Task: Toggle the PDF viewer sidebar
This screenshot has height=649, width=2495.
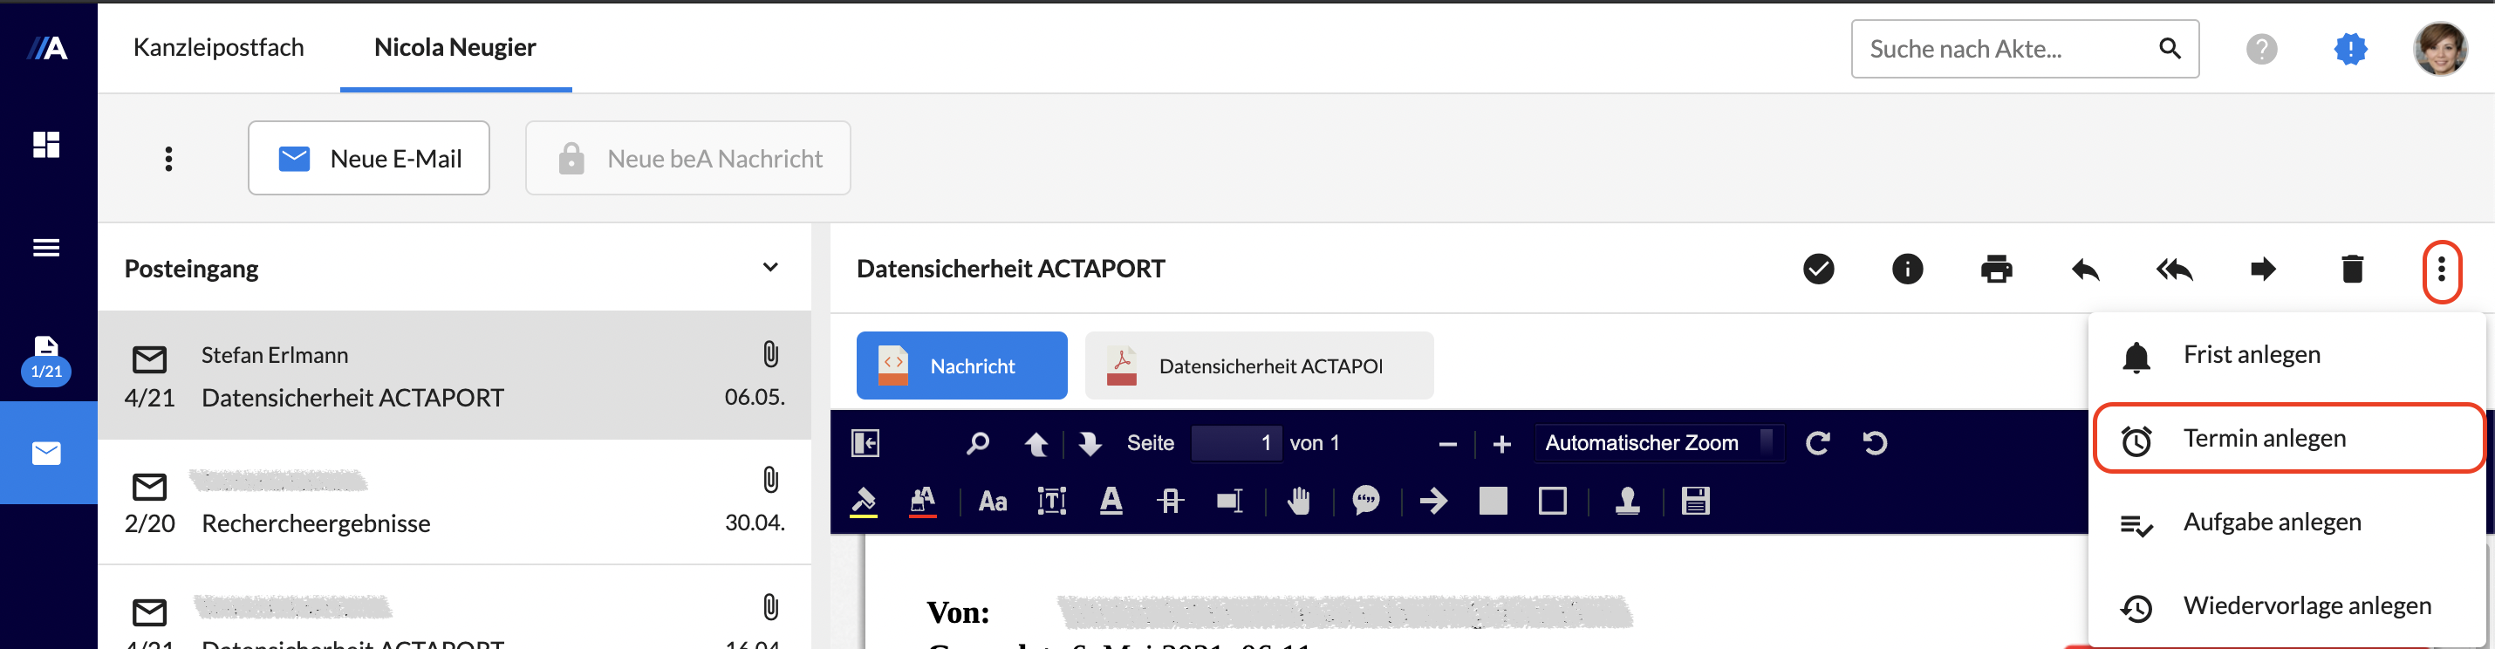Action: pyautogui.click(x=865, y=442)
